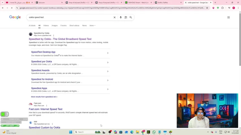Open more options for Speedtest by Ookla result
The height and width of the screenshot is (135, 241).
pyautogui.click(x=53, y=35)
